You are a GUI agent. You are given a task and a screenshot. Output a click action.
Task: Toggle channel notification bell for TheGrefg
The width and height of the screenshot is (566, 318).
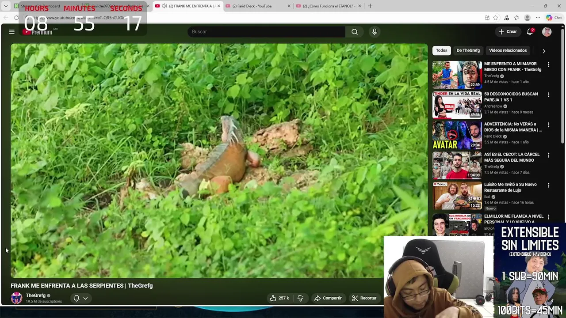[x=76, y=298]
